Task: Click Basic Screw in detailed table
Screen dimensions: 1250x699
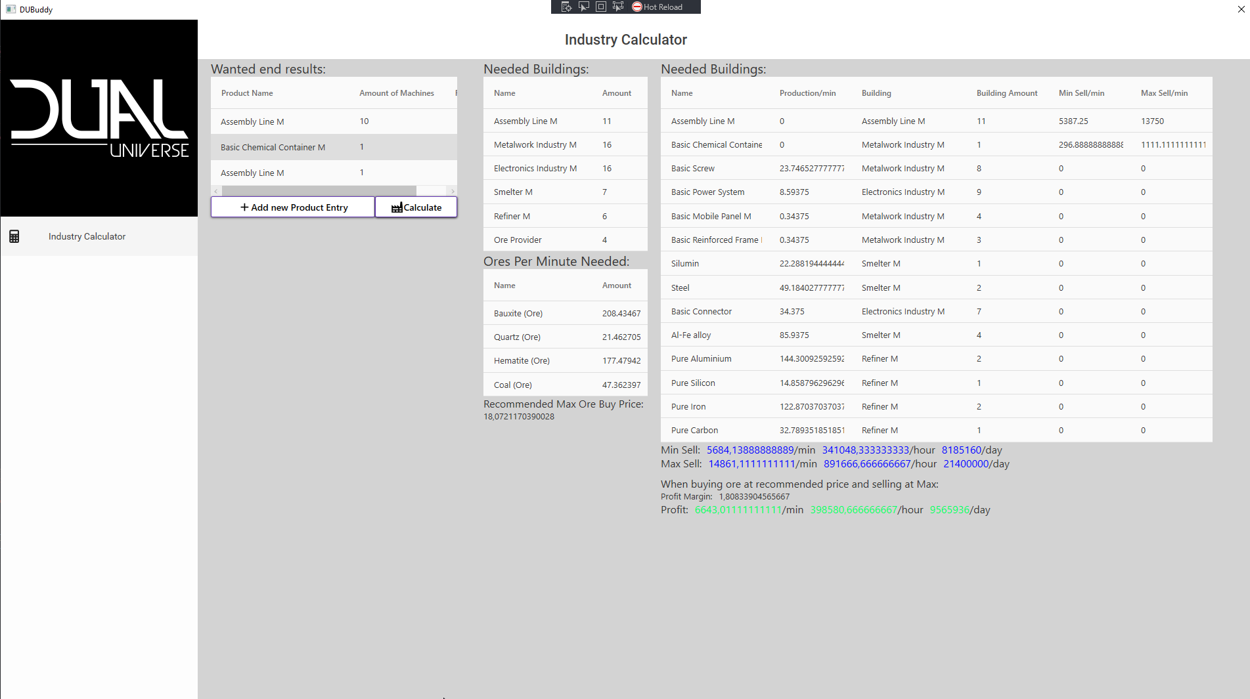Action: tap(937, 169)
